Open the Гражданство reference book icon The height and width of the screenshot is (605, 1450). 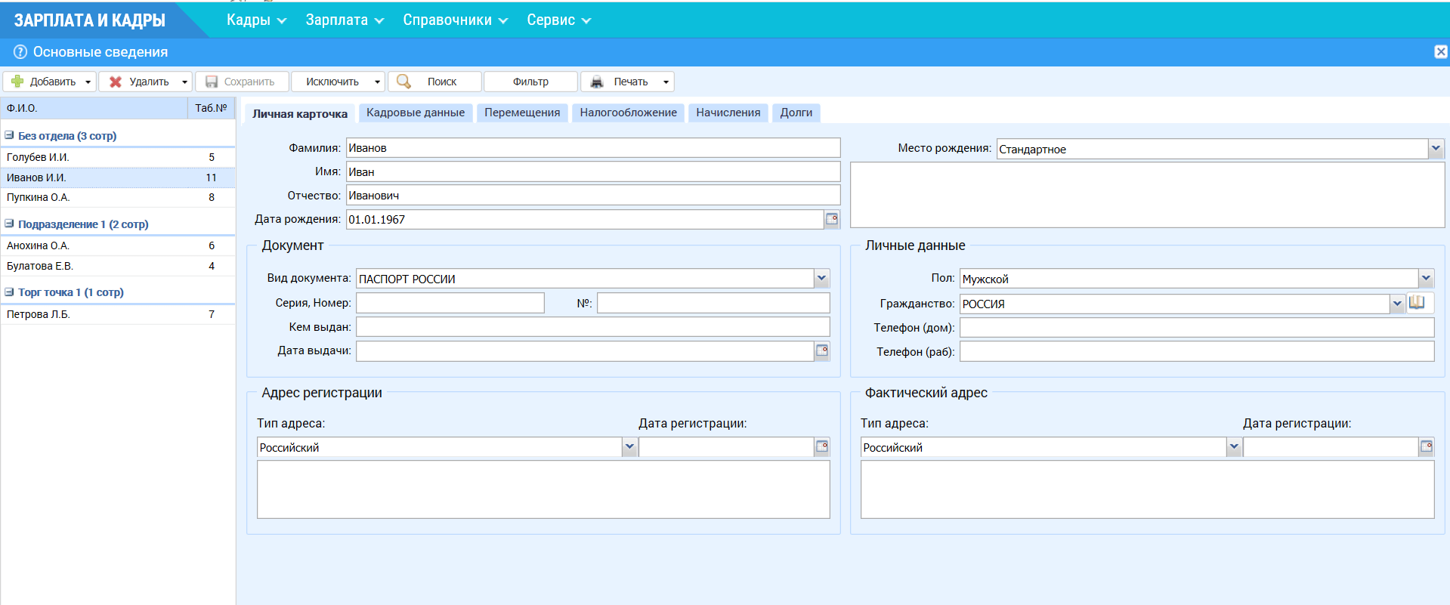pyautogui.click(x=1417, y=303)
